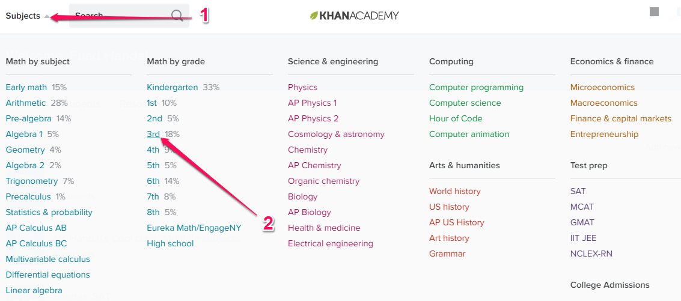681x301 pixels.
Task: Click the gray square icon top right
Action: pos(655,12)
